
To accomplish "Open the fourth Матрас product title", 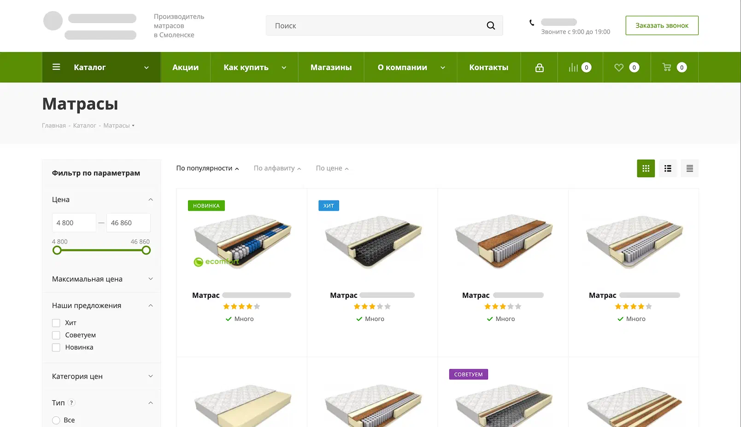I will (634, 295).
